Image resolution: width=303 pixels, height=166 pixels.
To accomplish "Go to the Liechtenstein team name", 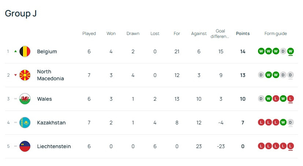I will coord(54,146).
